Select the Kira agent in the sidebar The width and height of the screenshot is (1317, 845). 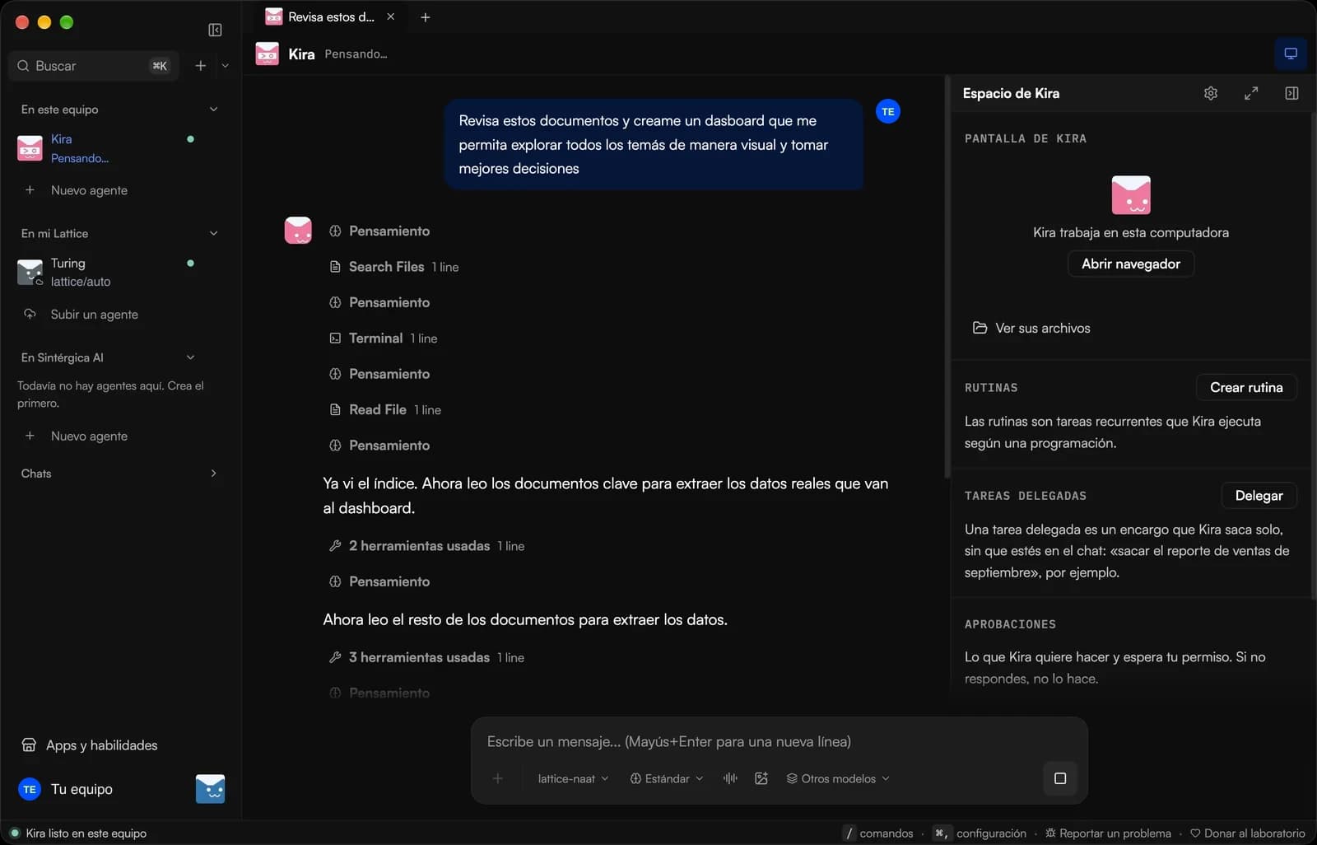[x=120, y=148]
